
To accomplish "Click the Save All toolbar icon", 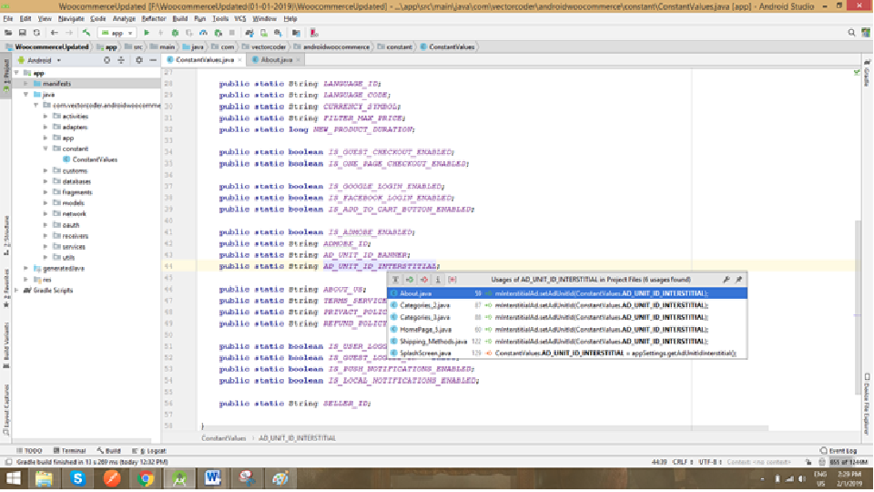I will click(22, 33).
